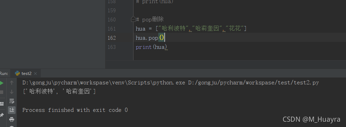Click line number 162 in gutter
The height and width of the screenshot is (127, 346).
[x=112, y=38]
